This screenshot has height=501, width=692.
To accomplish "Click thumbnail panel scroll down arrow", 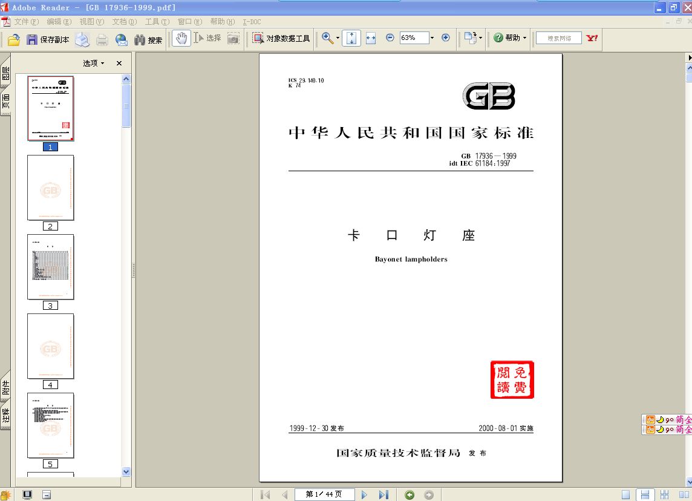I will click(126, 471).
